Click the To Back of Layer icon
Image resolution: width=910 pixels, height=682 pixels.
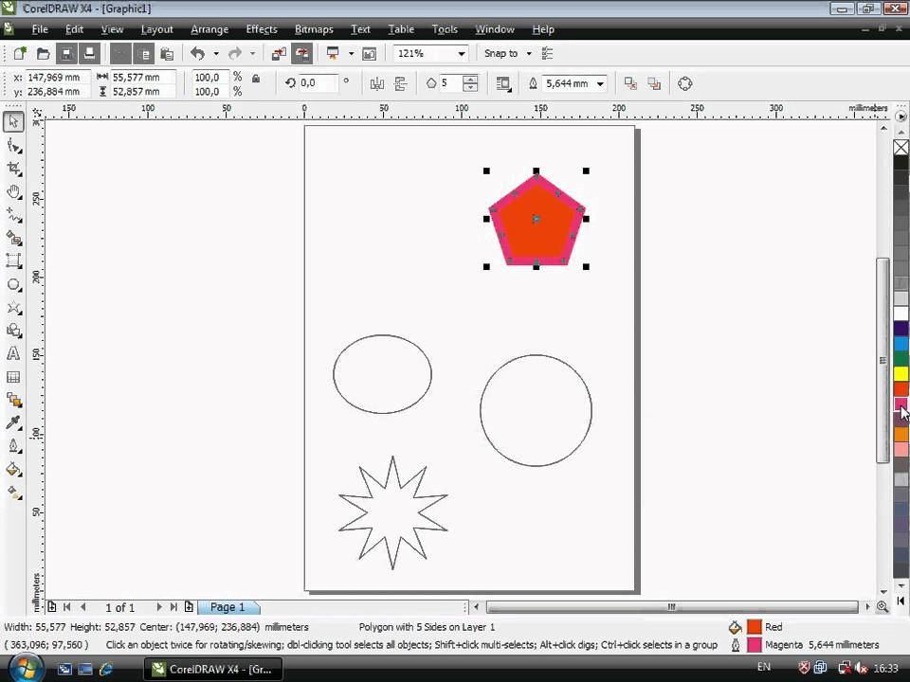tap(654, 83)
